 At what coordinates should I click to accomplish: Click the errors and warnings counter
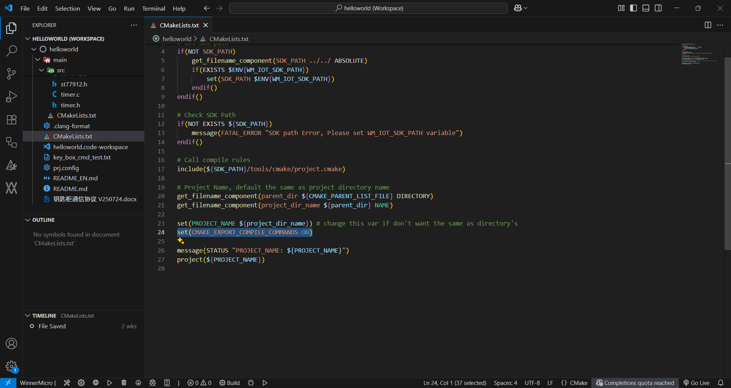coord(200,383)
